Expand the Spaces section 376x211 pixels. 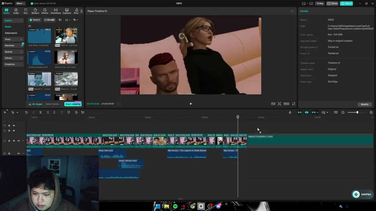coord(14,52)
